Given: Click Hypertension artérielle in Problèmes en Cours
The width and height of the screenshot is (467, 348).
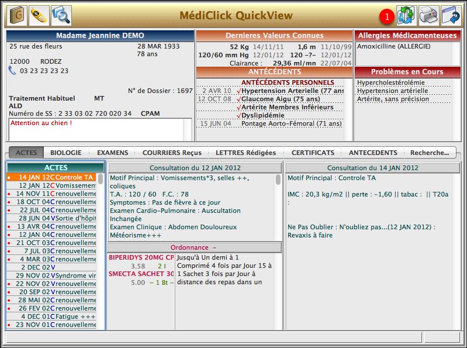Looking at the screenshot, I should point(392,91).
